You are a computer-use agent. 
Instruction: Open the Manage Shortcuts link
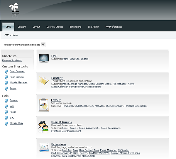12,60
